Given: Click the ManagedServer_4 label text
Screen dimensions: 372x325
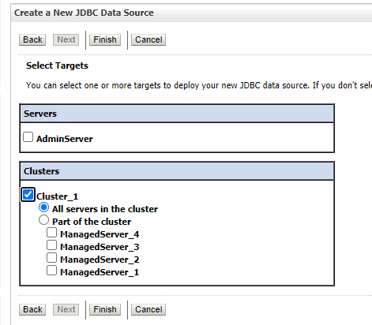Looking at the screenshot, I should pyautogui.click(x=100, y=234).
